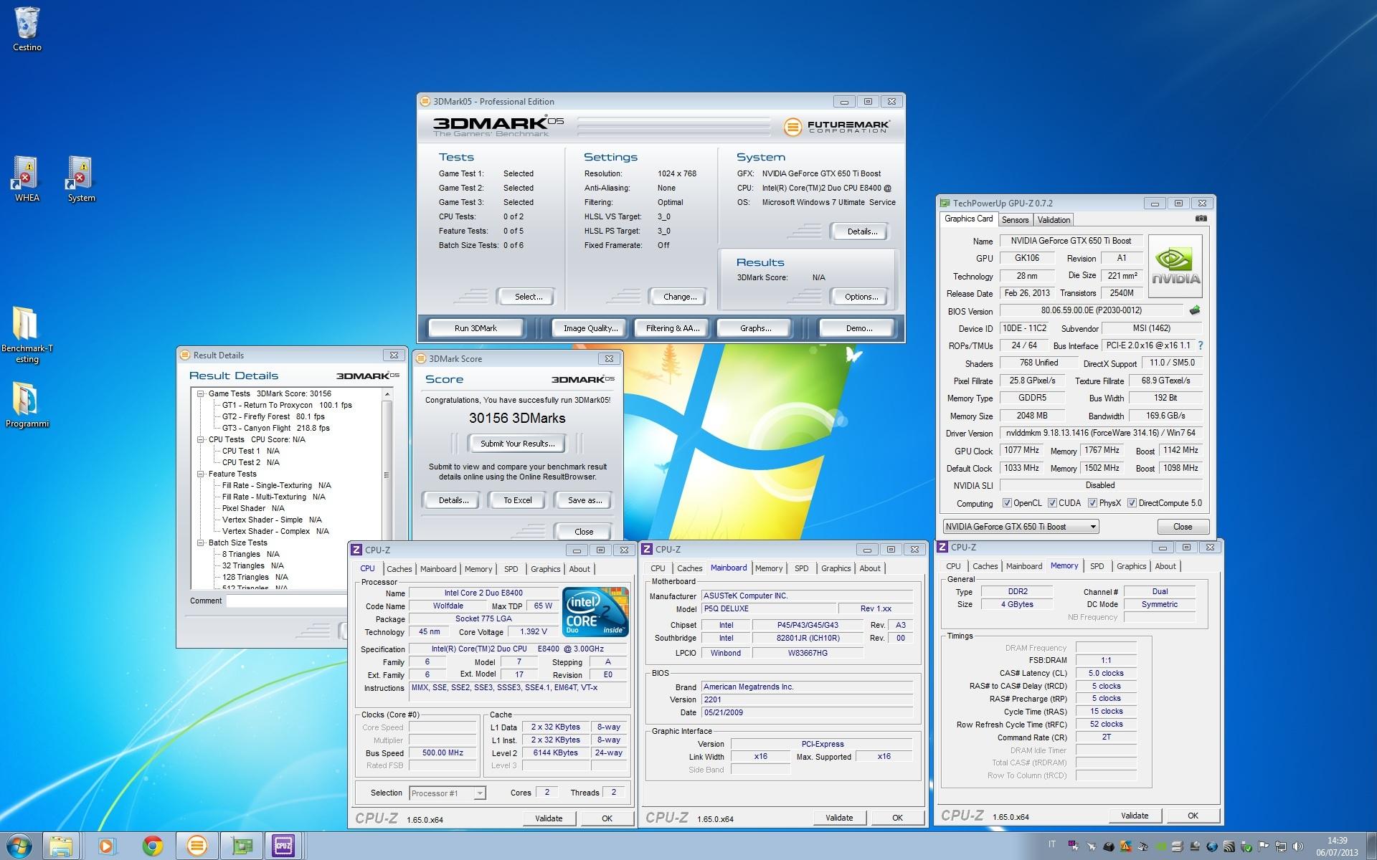Collapse the Game Tests tree node
The image size is (1377, 860).
tap(201, 393)
